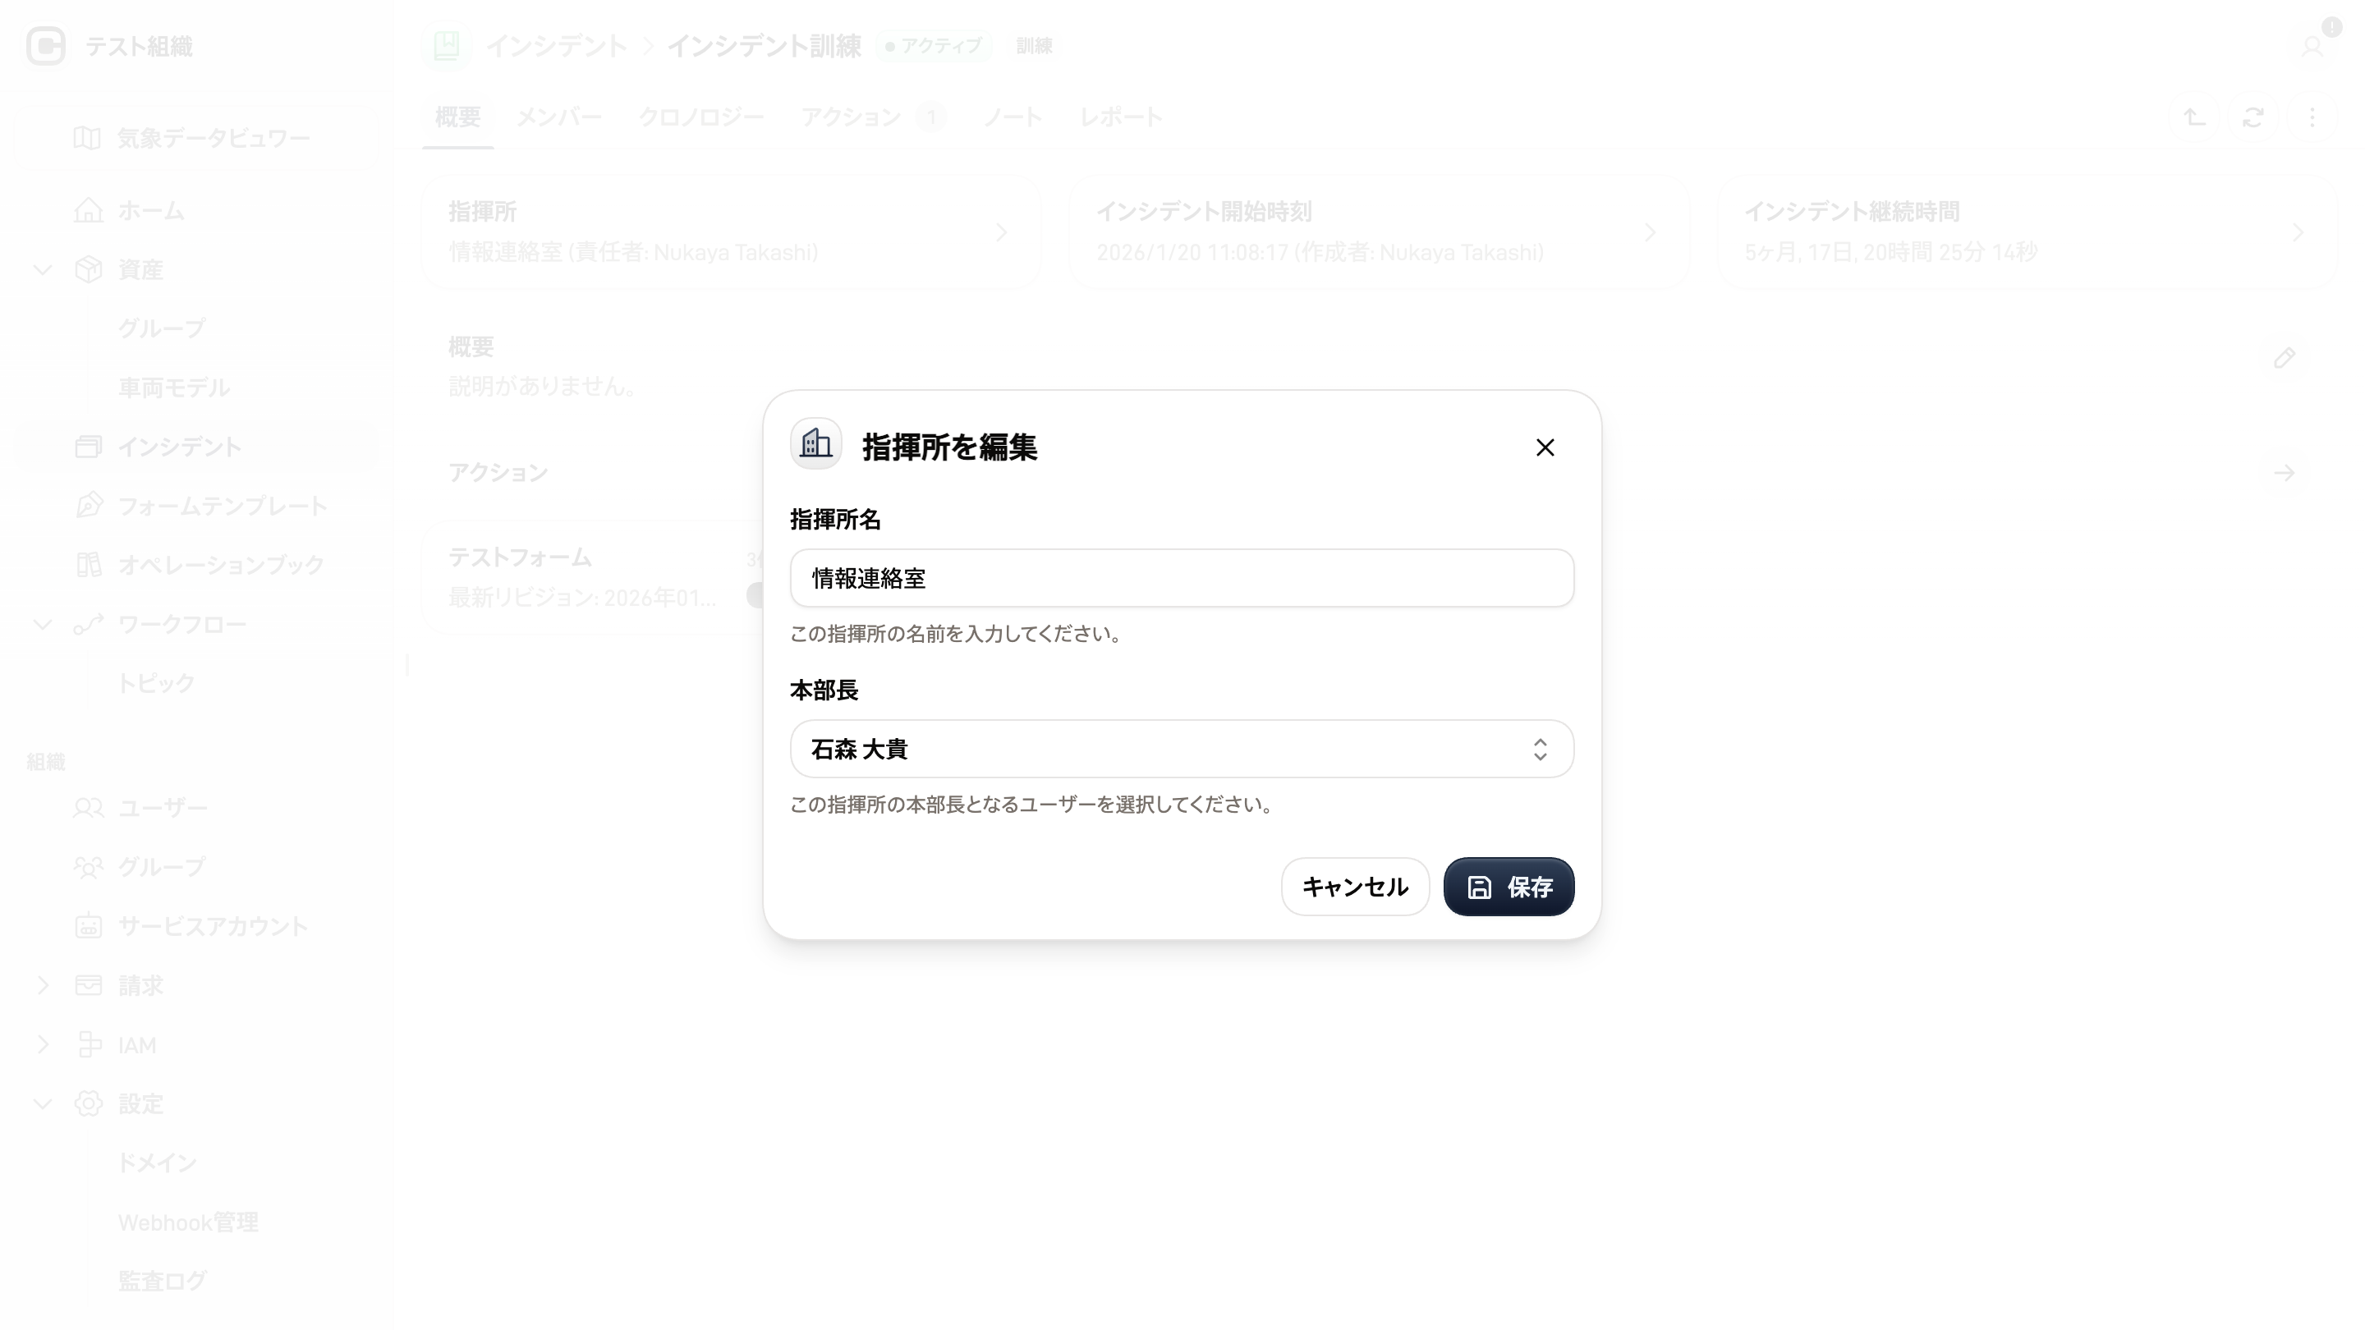Image resolution: width=2365 pixels, height=1330 pixels.
Task: Click the refresh icon in toolbar
Action: [2253, 117]
